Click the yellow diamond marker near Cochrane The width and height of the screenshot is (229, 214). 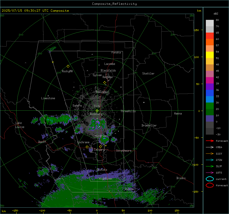pyautogui.click(x=87, y=147)
